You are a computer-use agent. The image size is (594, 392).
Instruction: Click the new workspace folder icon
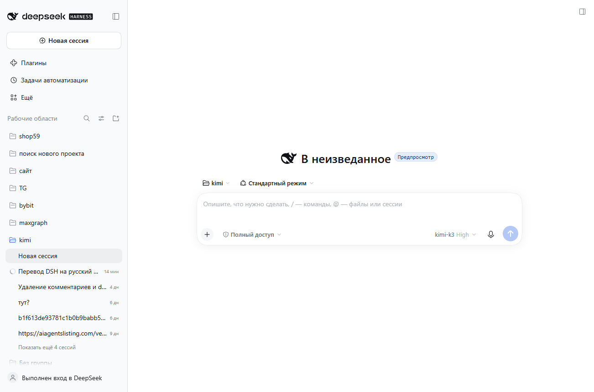(116, 118)
